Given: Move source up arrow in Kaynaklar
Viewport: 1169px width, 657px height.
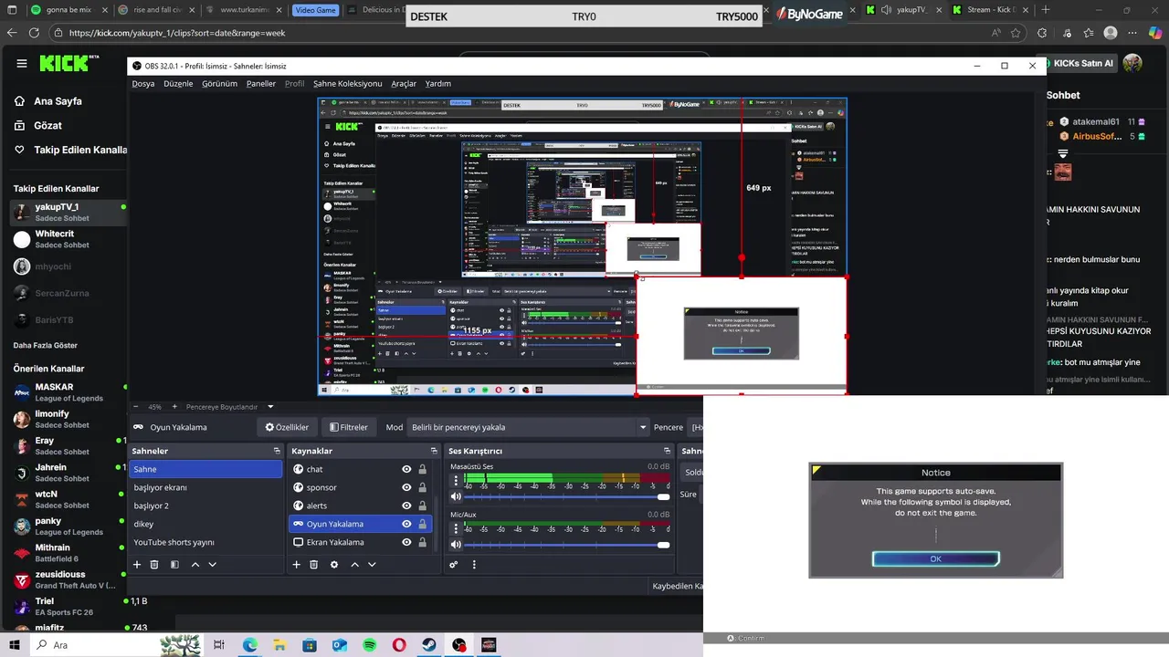Looking at the screenshot, I should click(x=354, y=565).
